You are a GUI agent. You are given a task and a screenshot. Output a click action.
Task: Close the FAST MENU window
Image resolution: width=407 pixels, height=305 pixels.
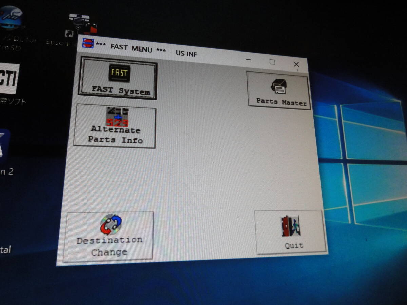tap(296, 64)
